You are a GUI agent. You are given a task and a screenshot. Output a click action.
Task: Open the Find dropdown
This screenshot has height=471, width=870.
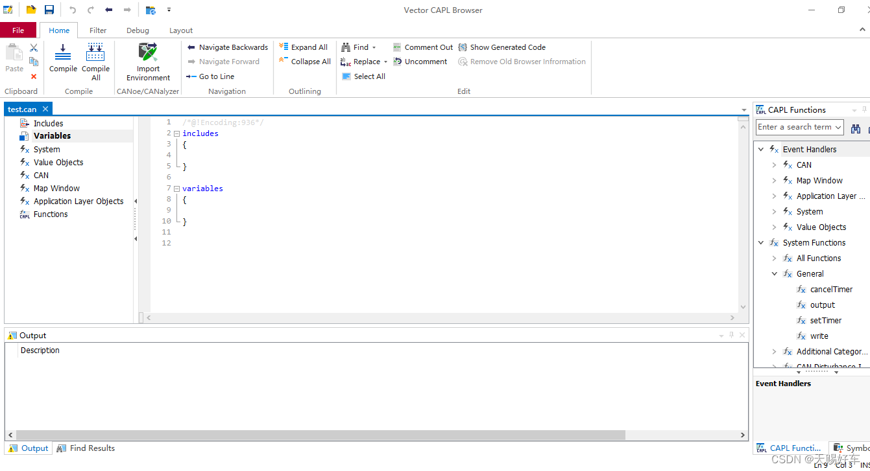[374, 47]
